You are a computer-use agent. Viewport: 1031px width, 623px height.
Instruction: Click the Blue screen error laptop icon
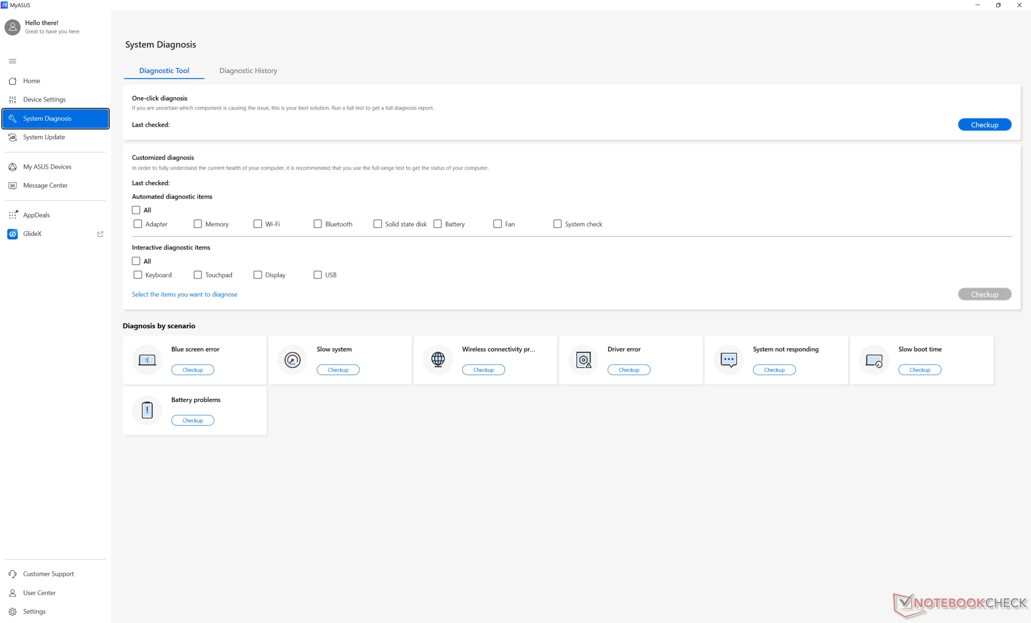click(x=147, y=360)
